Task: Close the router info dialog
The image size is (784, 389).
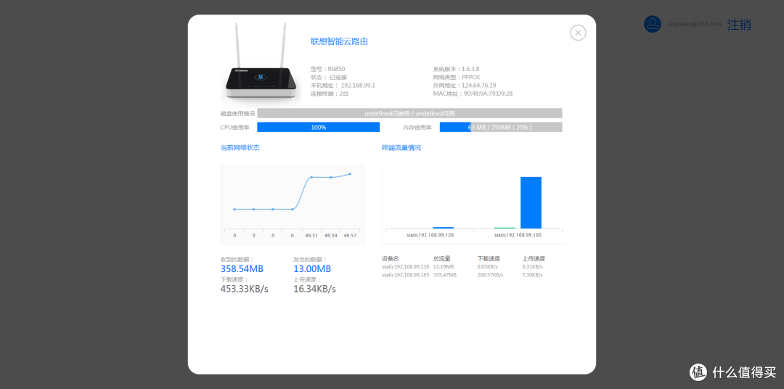Action: click(578, 33)
